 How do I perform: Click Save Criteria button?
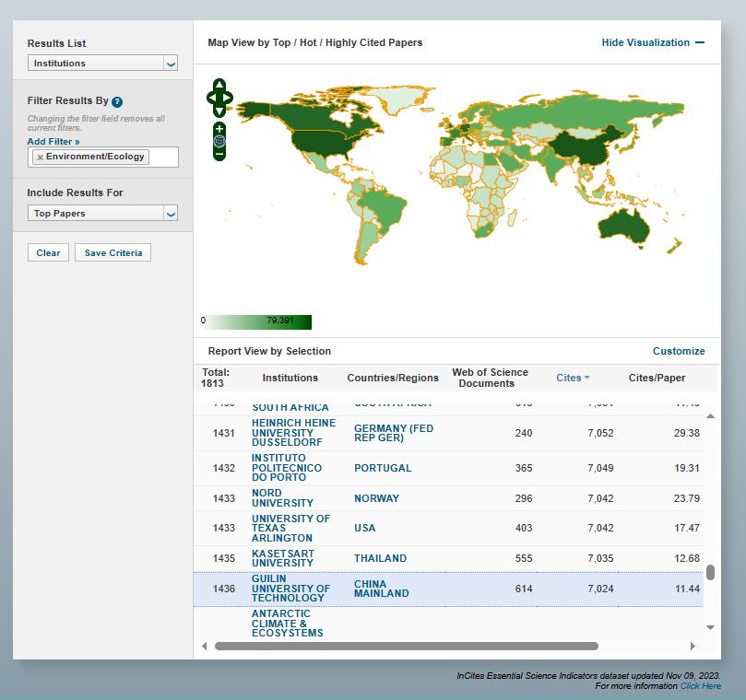tap(113, 252)
